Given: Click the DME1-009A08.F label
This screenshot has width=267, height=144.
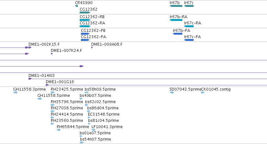Looking at the screenshot, I should pyautogui.click(x=107, y=44).
